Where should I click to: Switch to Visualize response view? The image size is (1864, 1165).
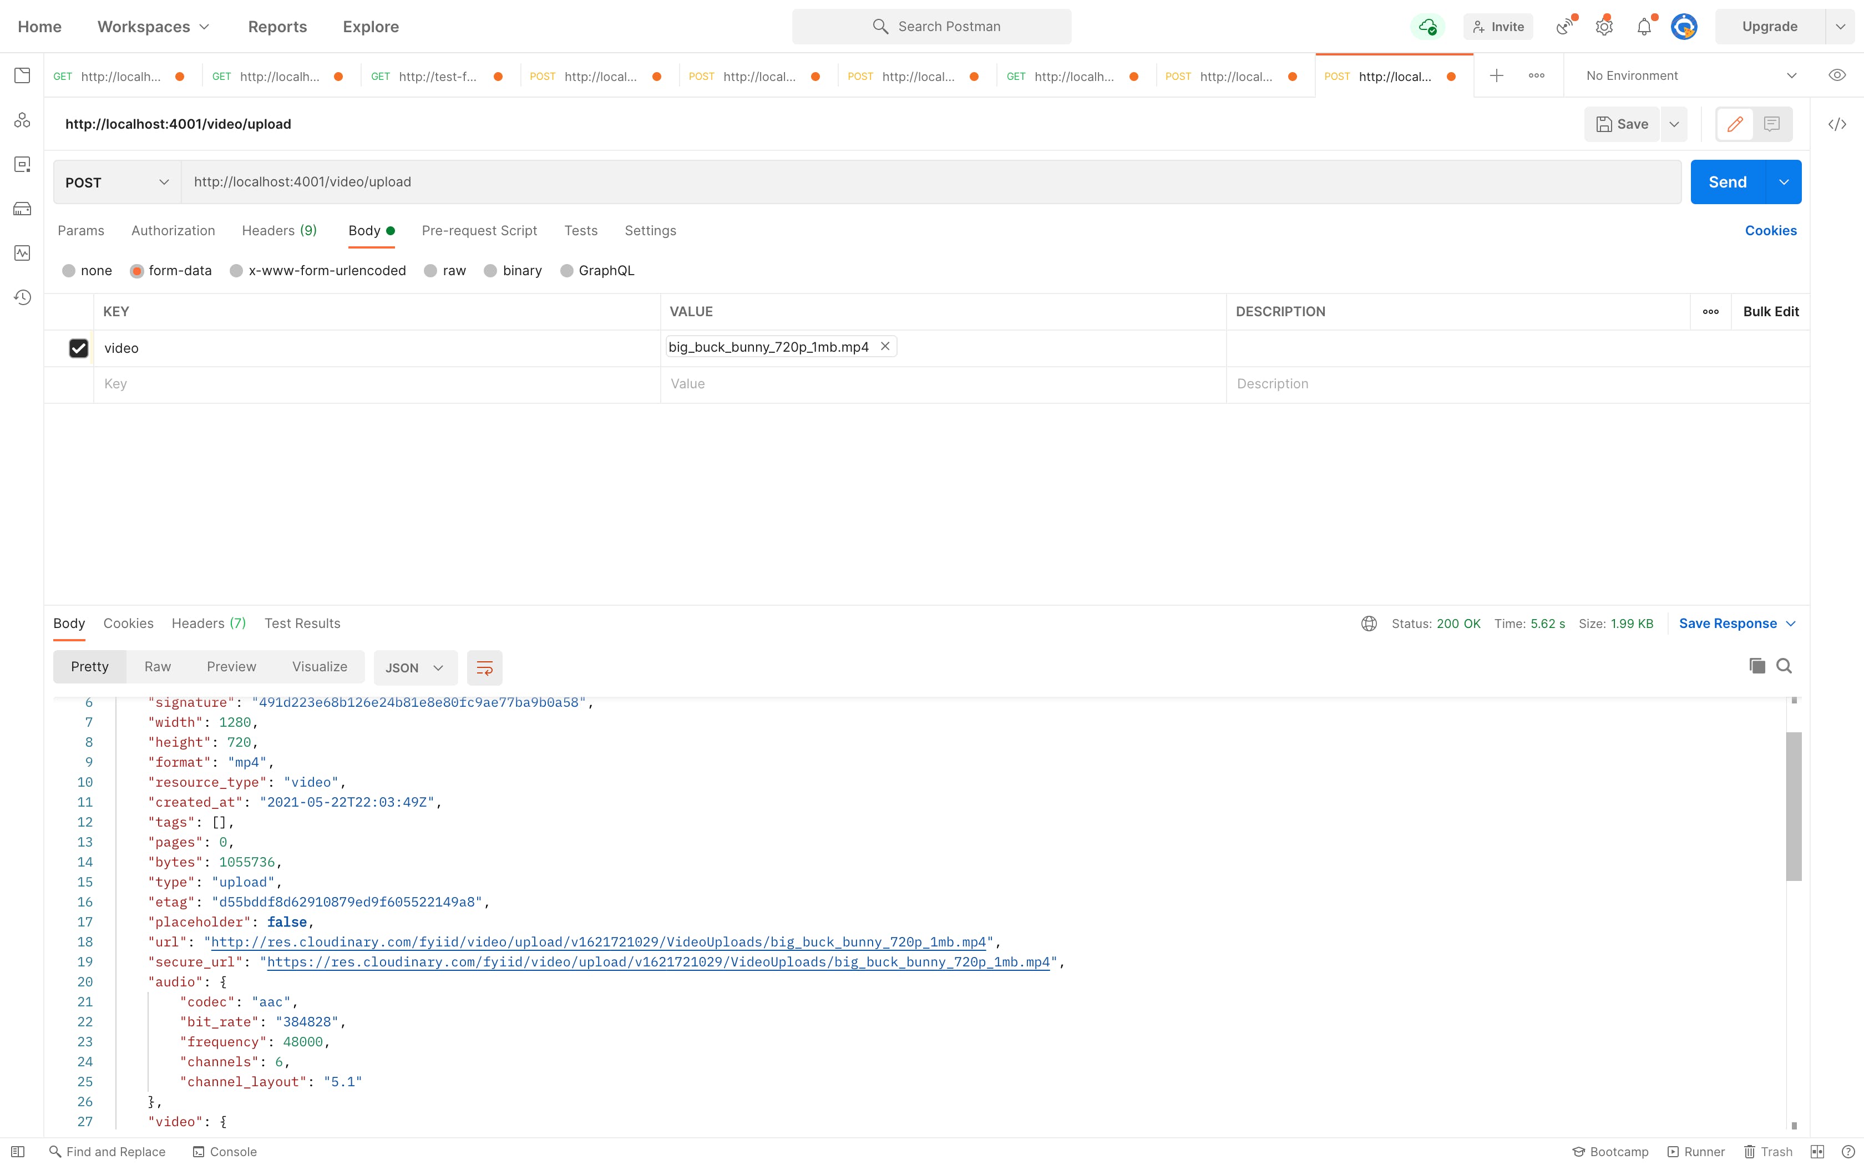[320, 666]
